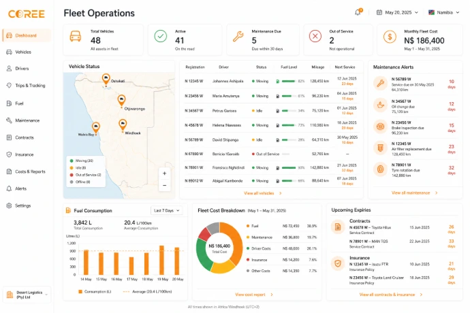Open Settings in the sidebar
The height and width of the screenshot is (313, 470).
click(27, 205)
